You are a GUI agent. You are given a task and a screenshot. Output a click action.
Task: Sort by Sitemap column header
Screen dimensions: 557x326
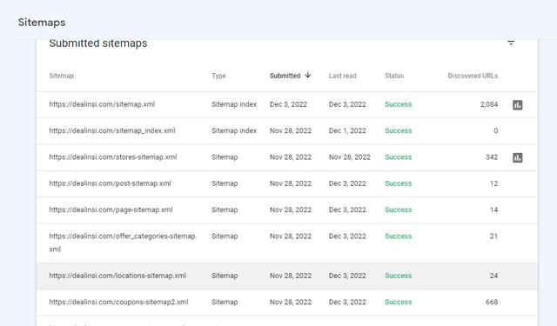click(62, 76)
